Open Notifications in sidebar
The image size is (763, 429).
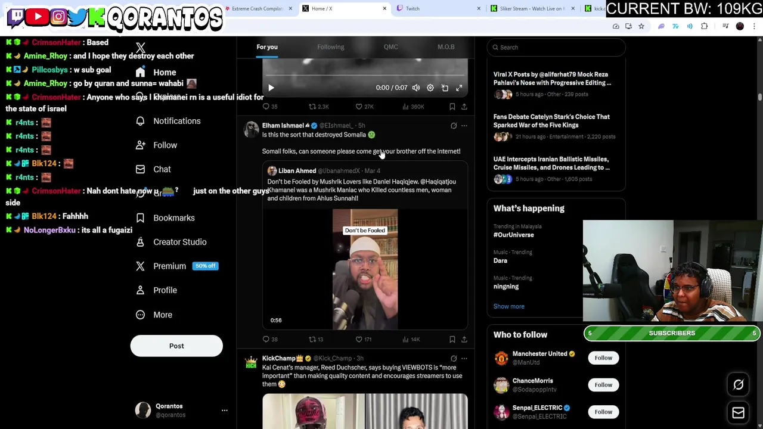pyautogui.click(x=168, y=121)
